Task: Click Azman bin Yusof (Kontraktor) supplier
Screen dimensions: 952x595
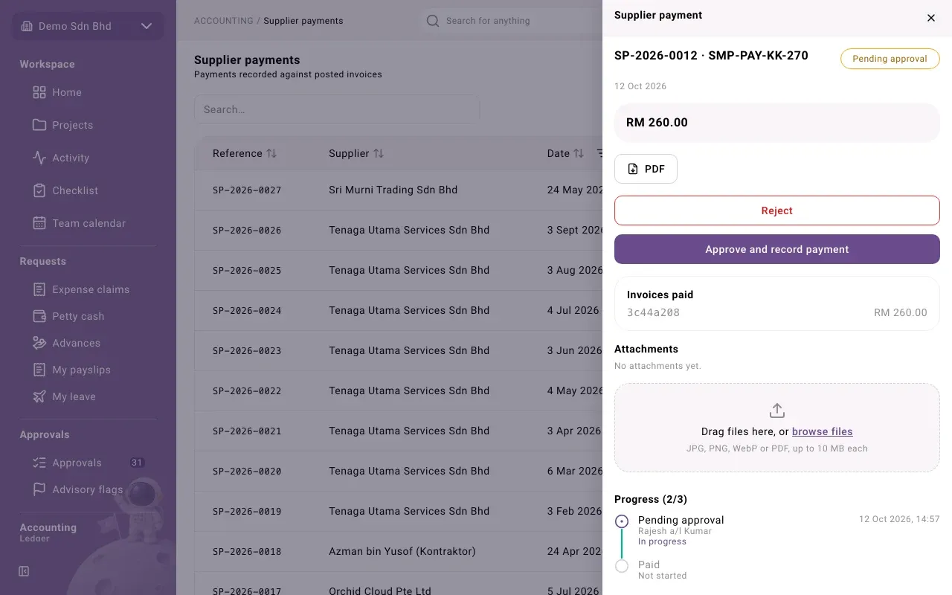Action: (x=402, y=551)
